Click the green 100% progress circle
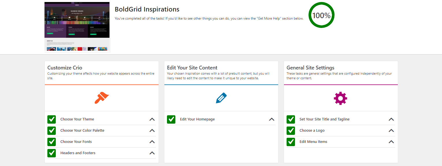The image size is (442, 166). click(321, 15)
